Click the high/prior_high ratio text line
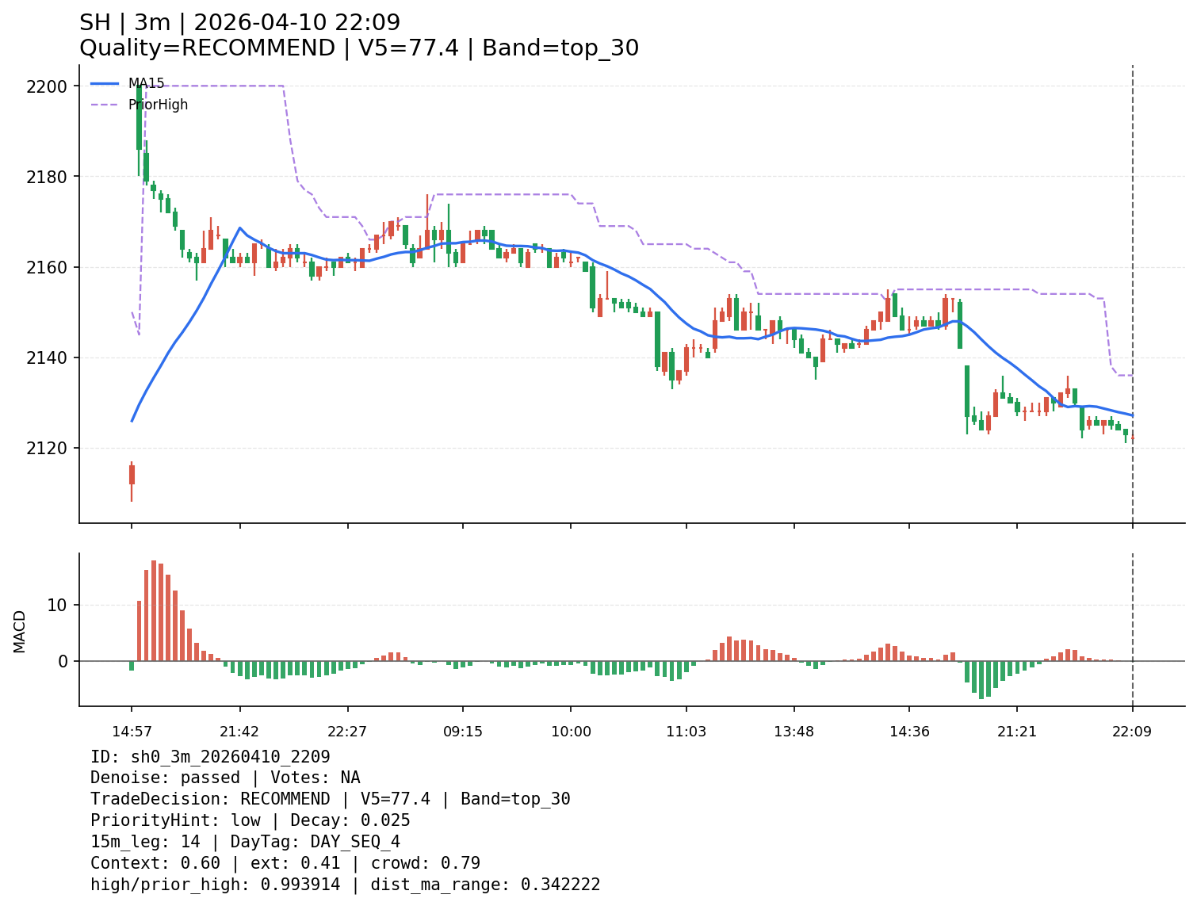 pyautogui.click(x=345, y=885)
